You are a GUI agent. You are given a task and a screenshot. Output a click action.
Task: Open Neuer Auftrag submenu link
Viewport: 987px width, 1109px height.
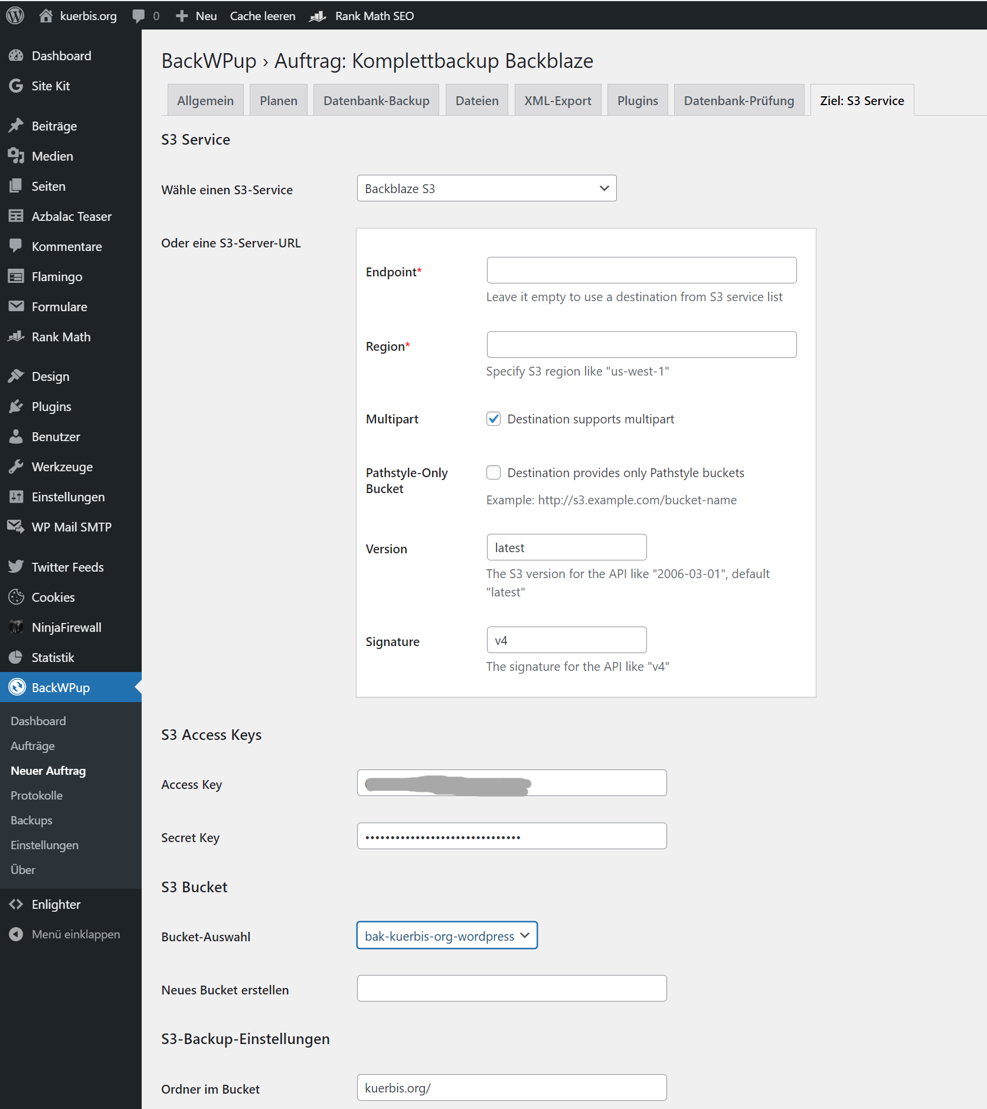tap(48, 771)
